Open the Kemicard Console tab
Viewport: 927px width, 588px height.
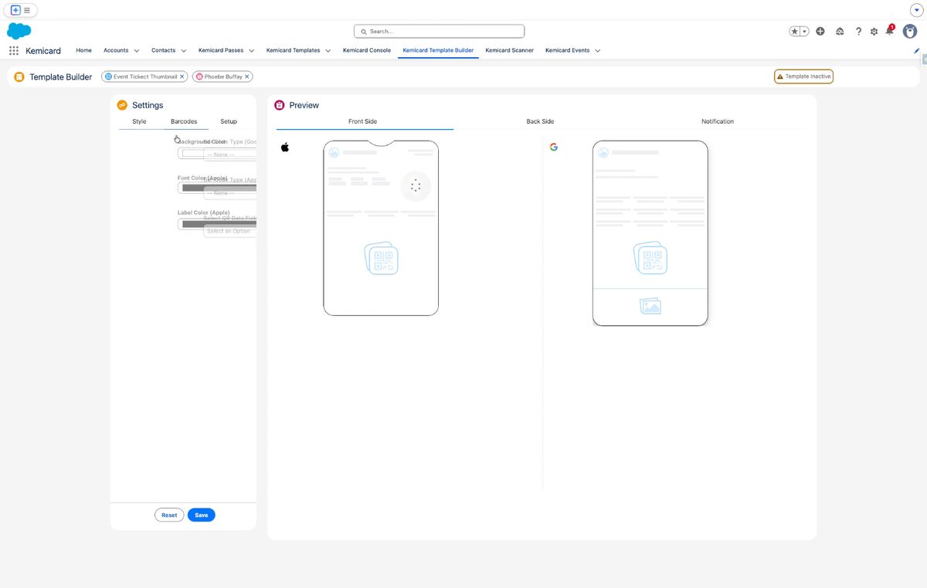click(x=367, y=50)
